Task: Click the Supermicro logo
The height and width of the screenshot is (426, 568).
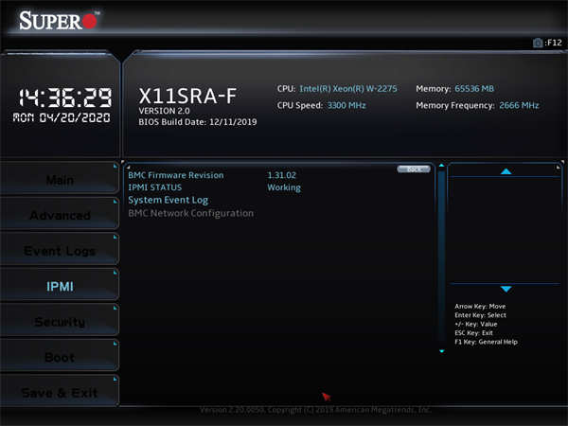Action: click(59, 20)
